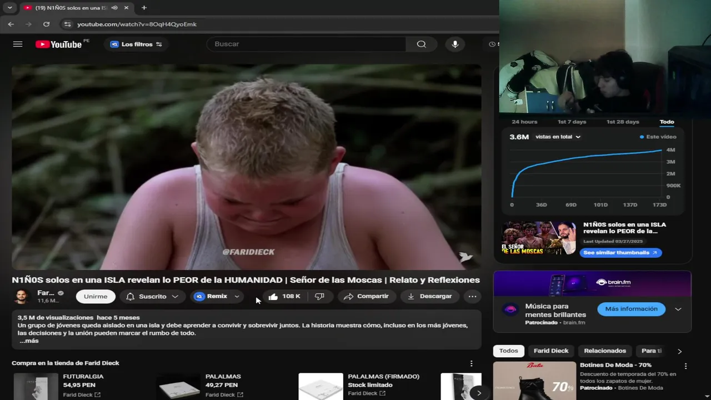The image size is (711, 400).
Task: Open the Suscrito notification dropdown
Action: point(152,297)
